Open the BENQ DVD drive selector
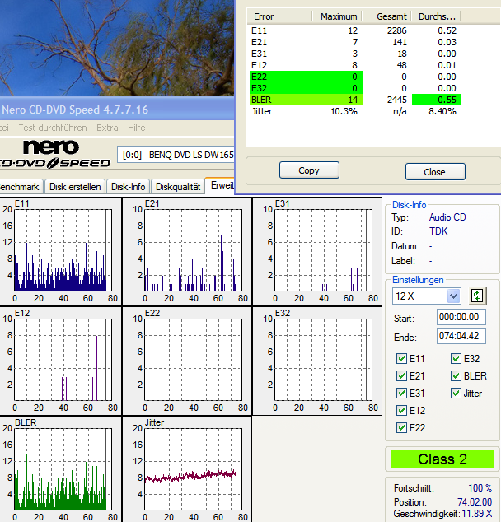This screenshot has width=501, height=522. point(178,154)
